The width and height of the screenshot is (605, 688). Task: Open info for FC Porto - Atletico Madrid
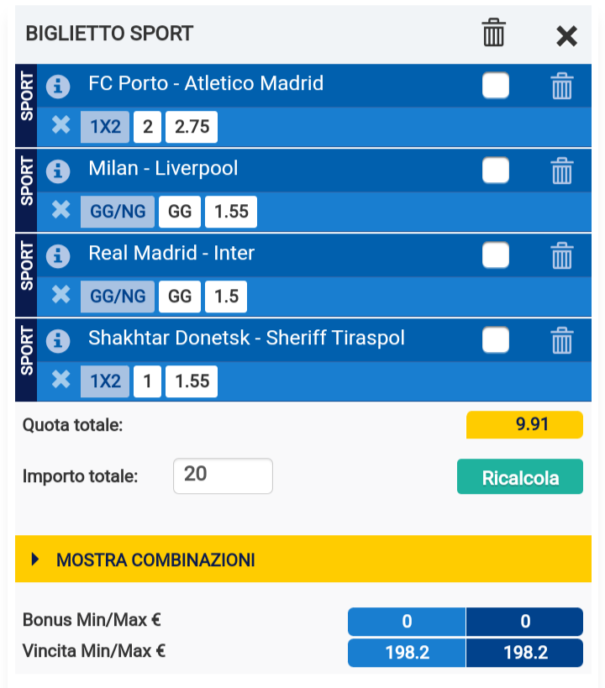click(58, 86)
